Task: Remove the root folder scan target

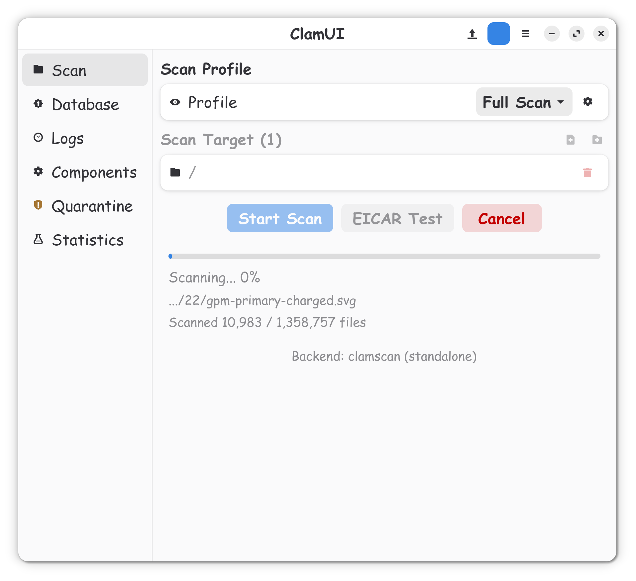Action: (587, 173)
